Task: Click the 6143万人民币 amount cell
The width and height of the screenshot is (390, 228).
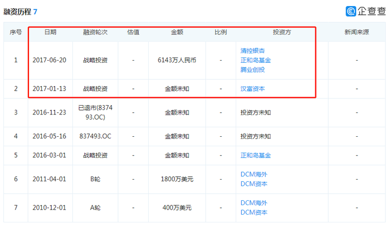Action: point(177,60)
